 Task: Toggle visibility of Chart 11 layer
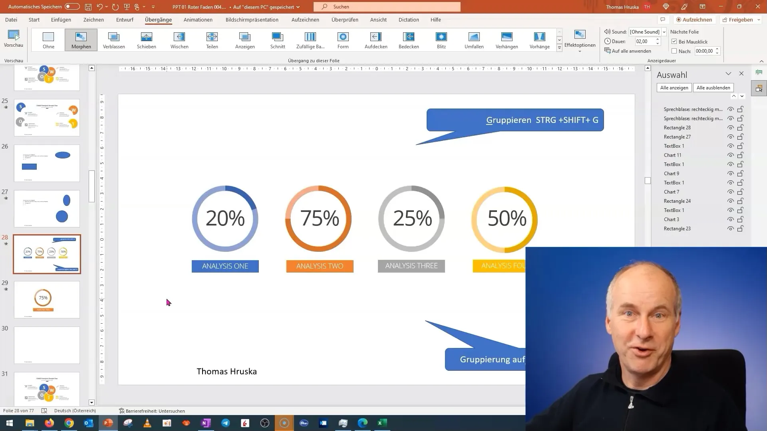click(x=730, y=155)
